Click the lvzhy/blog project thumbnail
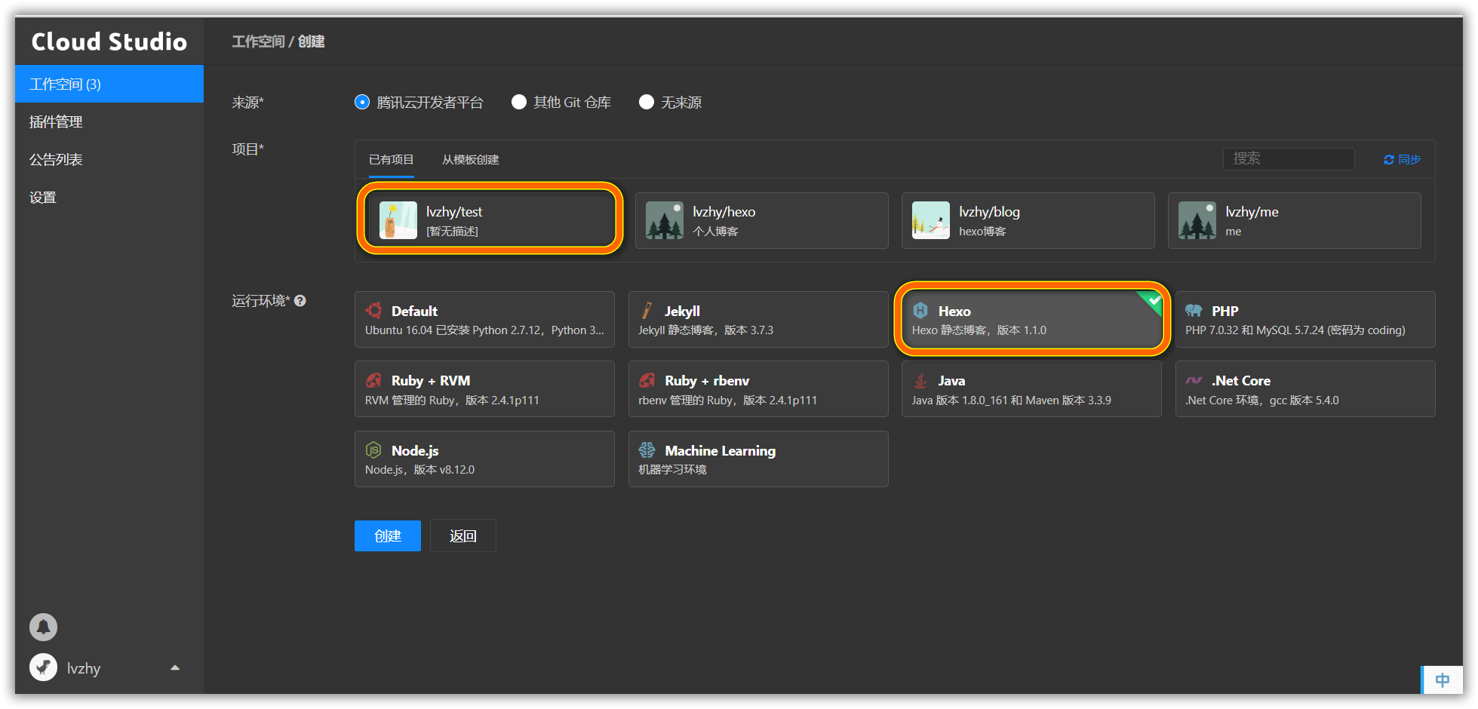This screenshot has width=1478, height=709. pyautogui.click(x=931, y=220)
